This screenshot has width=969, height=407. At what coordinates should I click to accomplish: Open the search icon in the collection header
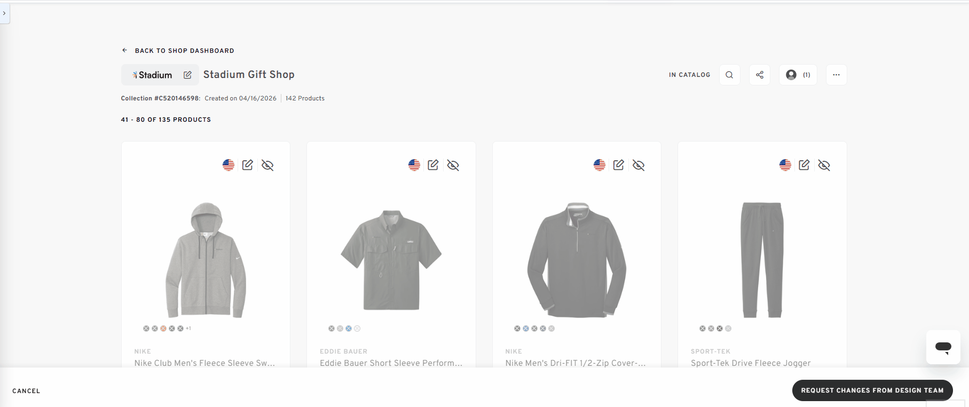[x=729, y=75]
